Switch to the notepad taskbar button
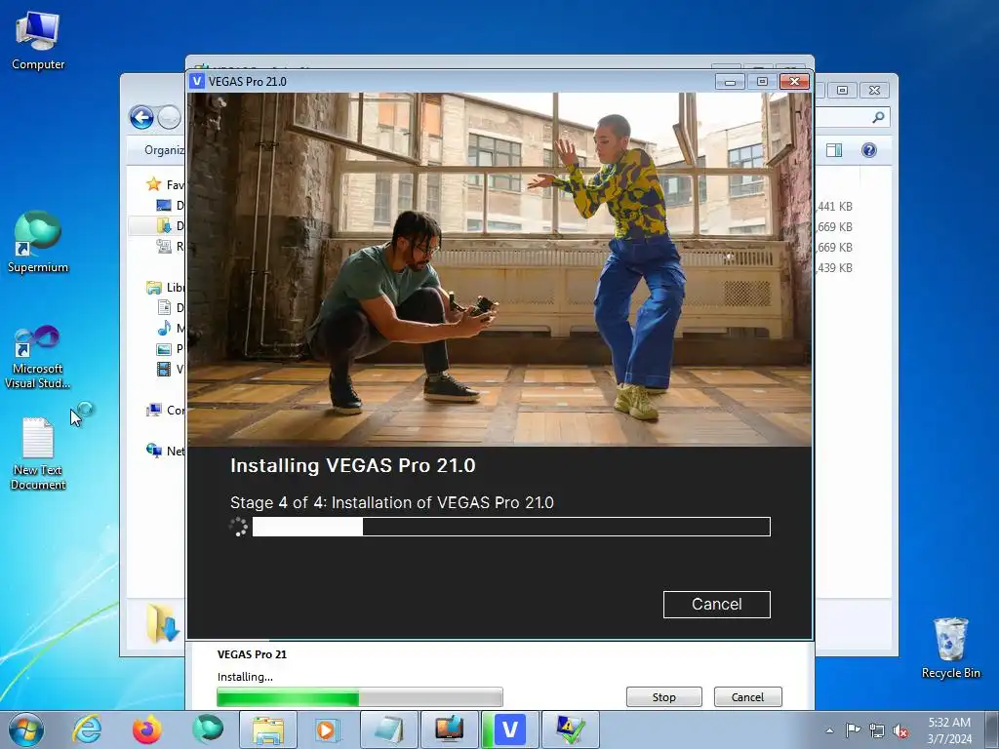The image size is (999, 749). coord(389,729)
